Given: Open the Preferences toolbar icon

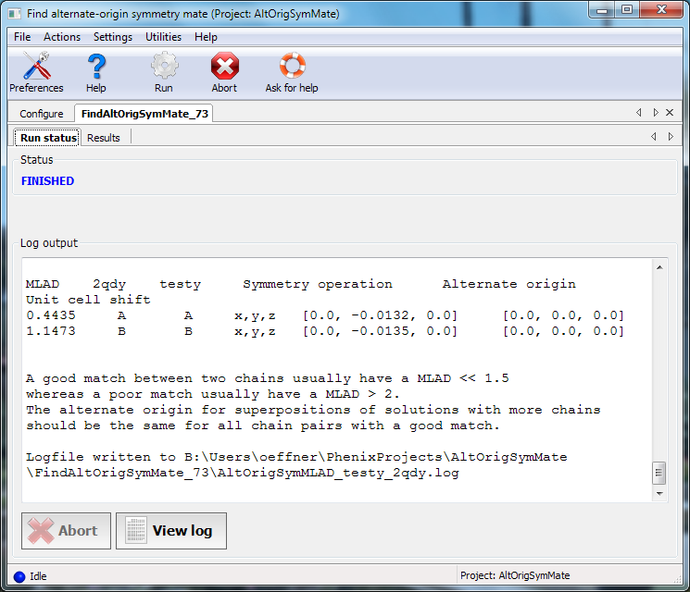Looking at the screenshot, I should tap(36, 67).
